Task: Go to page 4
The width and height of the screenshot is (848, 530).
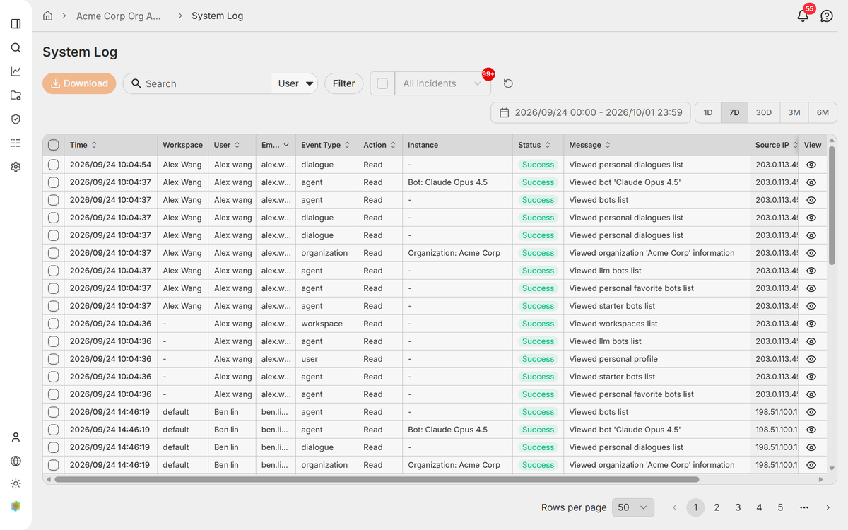Action: click(x=759, y=507)
